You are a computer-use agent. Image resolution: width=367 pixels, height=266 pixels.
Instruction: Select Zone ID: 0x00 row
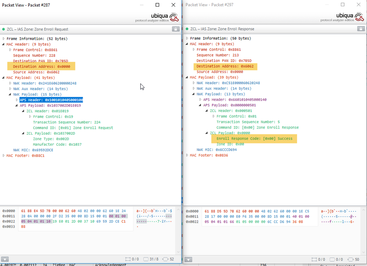(230, 144)
